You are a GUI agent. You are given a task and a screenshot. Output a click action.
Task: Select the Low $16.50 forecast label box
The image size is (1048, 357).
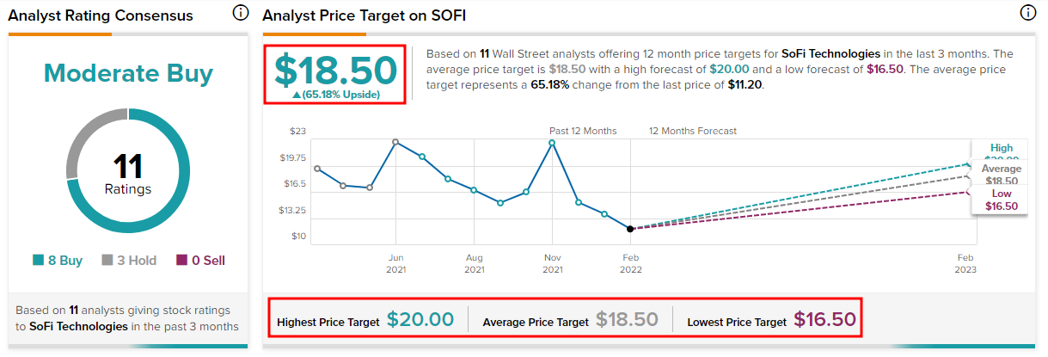[x=1001, y=200]
